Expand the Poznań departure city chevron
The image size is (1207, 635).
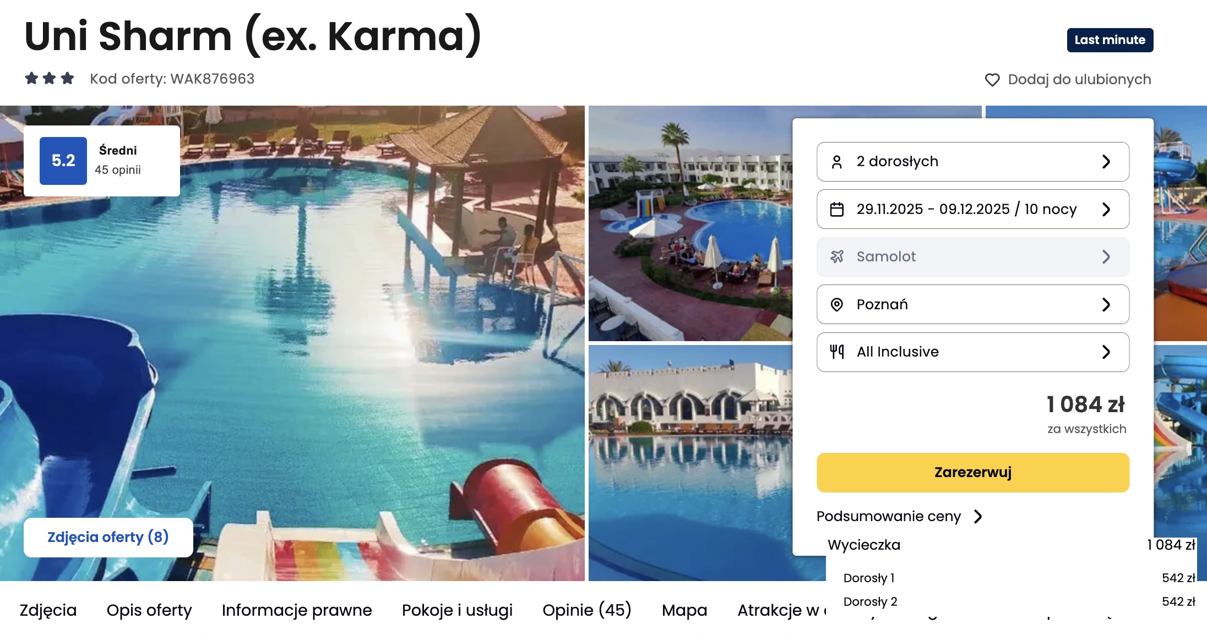(1106, 304)
